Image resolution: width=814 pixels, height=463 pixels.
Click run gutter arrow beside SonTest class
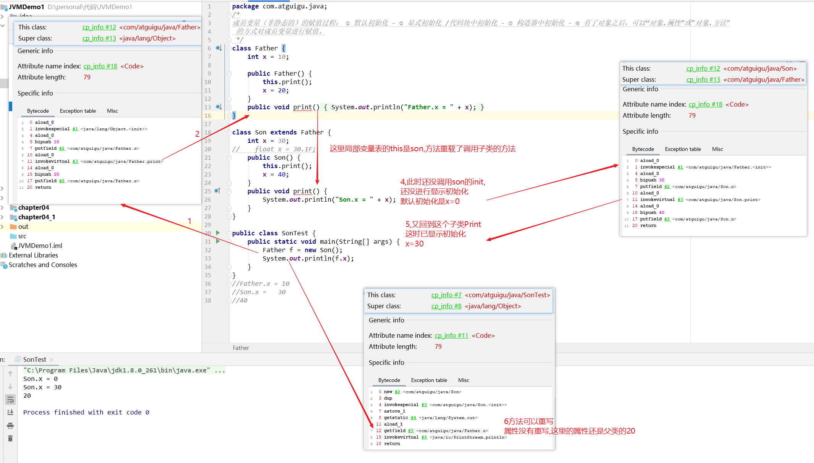pyautogui.click(x=218, y=233)
